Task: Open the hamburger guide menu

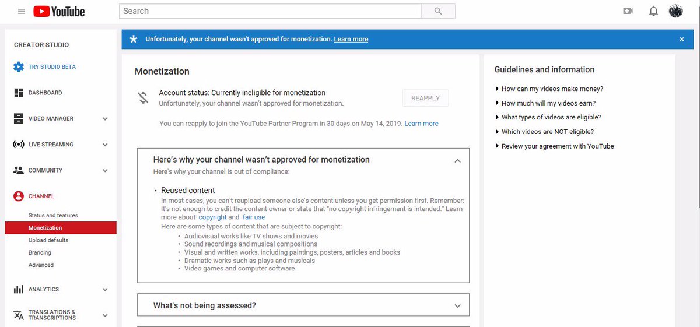Action: pyautogui.click(x=22, y=11)
